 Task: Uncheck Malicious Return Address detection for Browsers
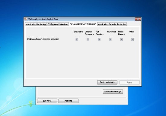[77, 39]
